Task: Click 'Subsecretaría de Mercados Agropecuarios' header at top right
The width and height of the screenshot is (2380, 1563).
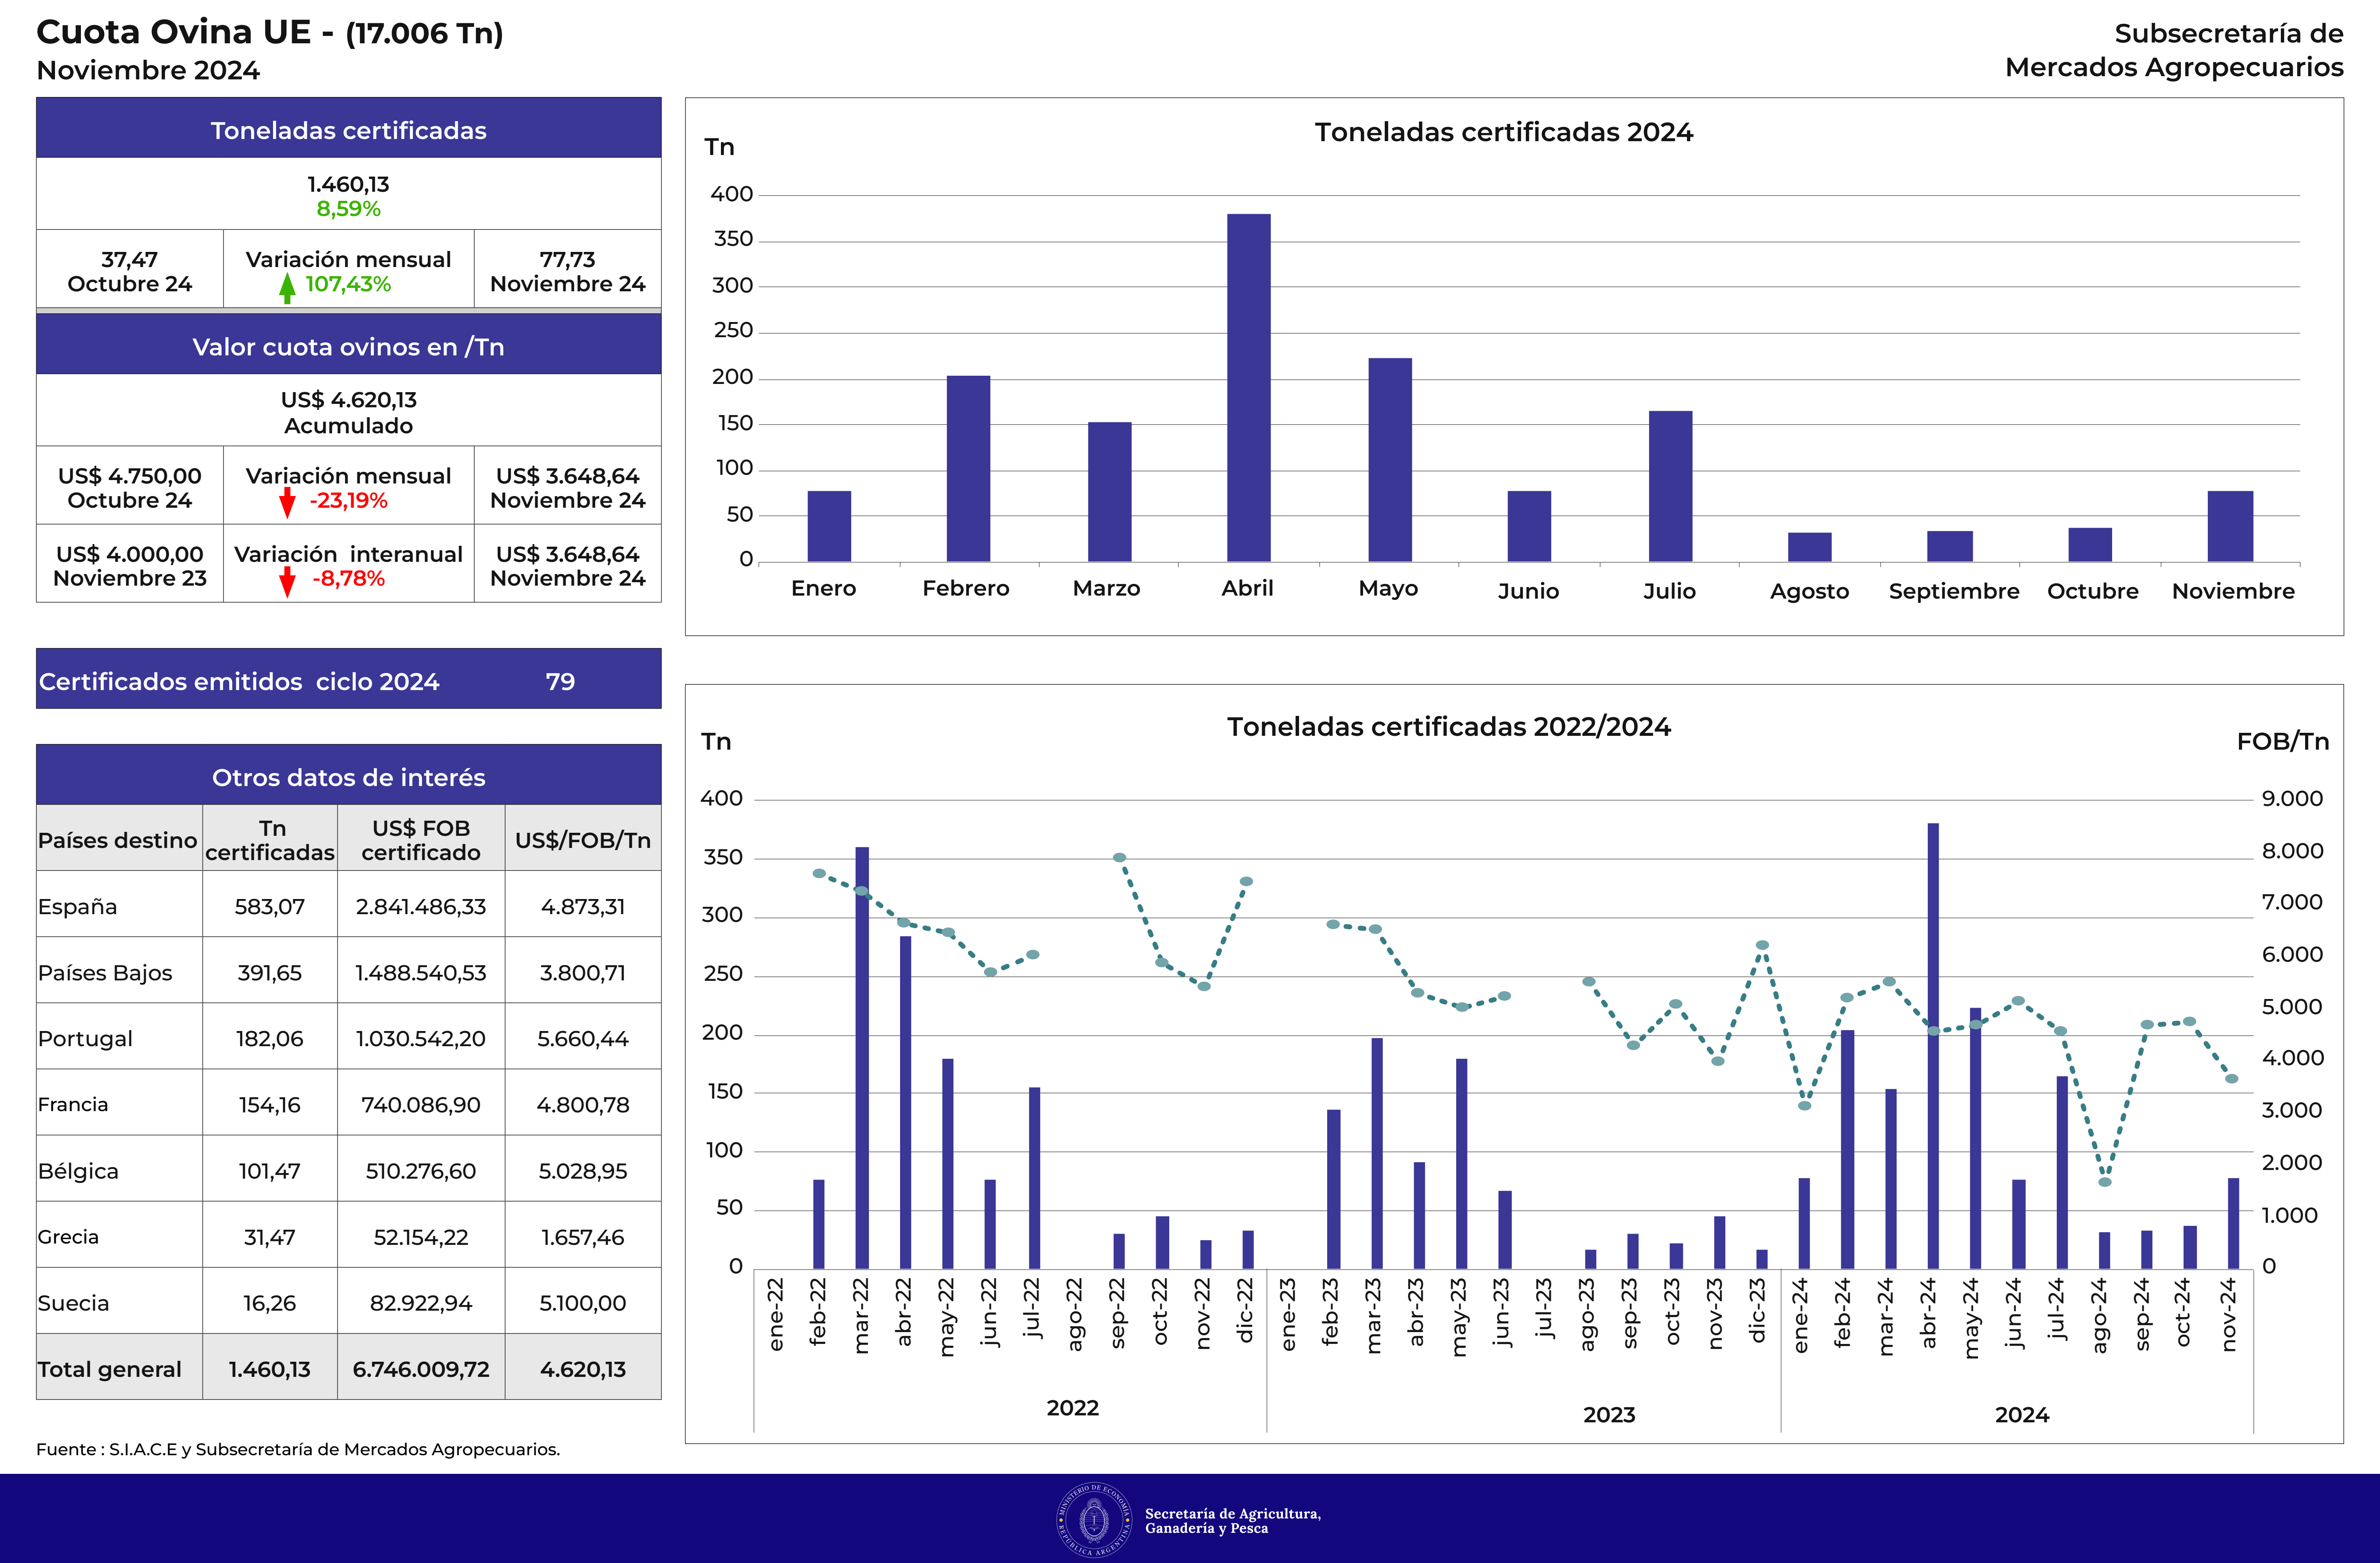Action: coord(2174,50)
